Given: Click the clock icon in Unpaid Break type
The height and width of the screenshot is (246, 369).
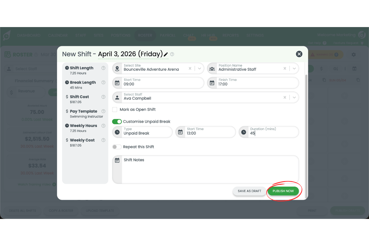Looking at the screenshot, I should coord(118,132).
